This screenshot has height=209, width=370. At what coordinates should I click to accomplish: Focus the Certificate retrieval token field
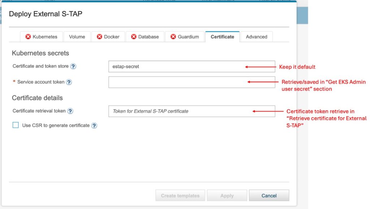[192, 111]
